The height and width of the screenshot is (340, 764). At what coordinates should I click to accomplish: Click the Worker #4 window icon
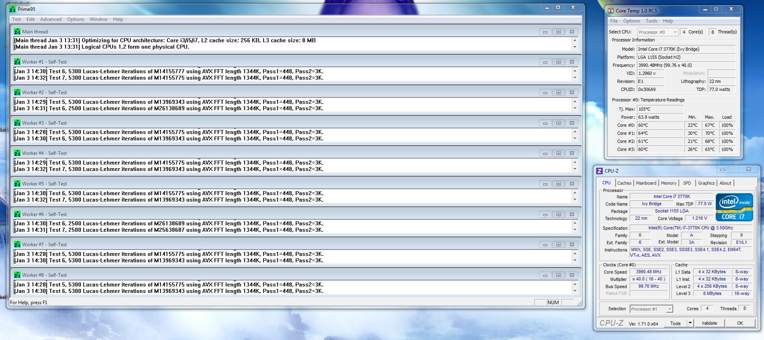(x=17, y=153)
